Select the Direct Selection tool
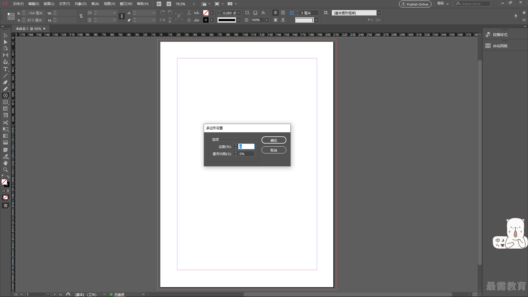 tap(5, 42)
